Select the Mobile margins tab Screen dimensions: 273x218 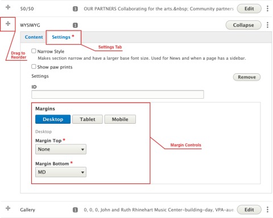point(120,119)
